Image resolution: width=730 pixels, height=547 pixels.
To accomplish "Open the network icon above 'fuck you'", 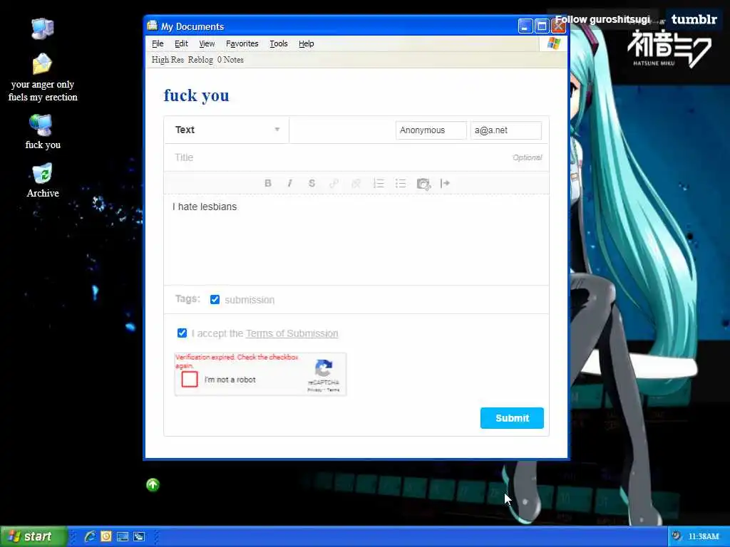I will pos(41,125).
